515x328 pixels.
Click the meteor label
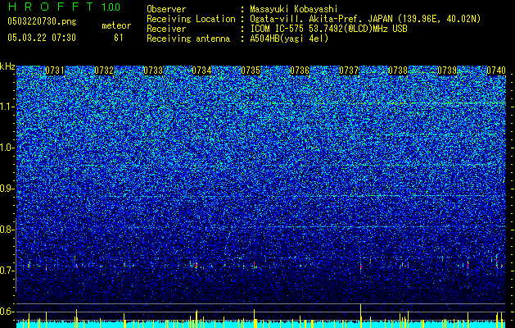coord(116,25)
